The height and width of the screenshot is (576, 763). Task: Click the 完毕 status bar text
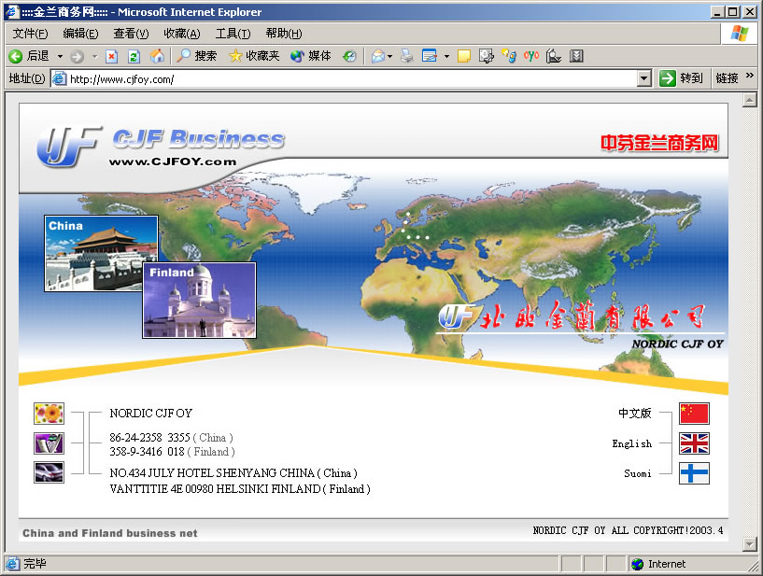[x=35, y=564]
